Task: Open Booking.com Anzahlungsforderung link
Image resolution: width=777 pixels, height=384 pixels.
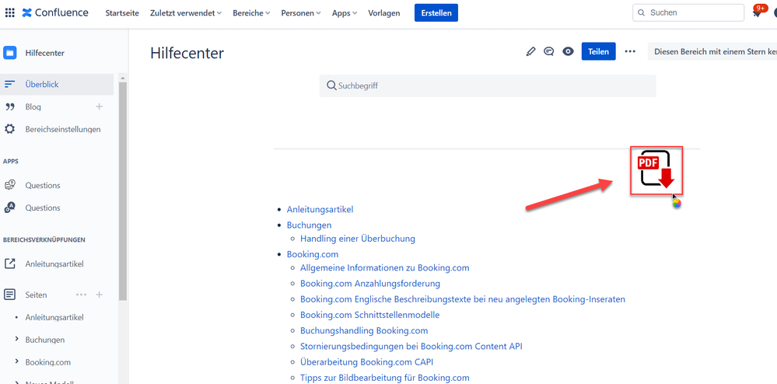Action: [370, 284]
